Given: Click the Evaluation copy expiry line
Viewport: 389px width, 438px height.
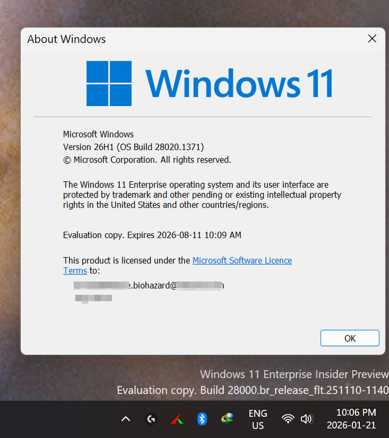Looking at the screenshot, I should click(152, 235).
